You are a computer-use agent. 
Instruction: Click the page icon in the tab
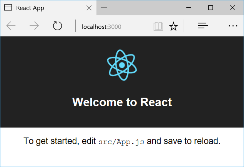[x=8, y=8]
